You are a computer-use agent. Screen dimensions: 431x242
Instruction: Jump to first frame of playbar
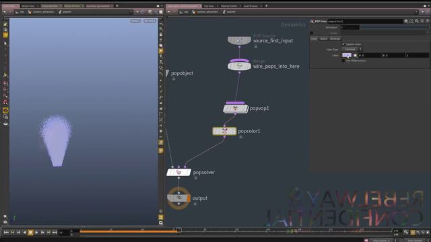click(6, 233)
